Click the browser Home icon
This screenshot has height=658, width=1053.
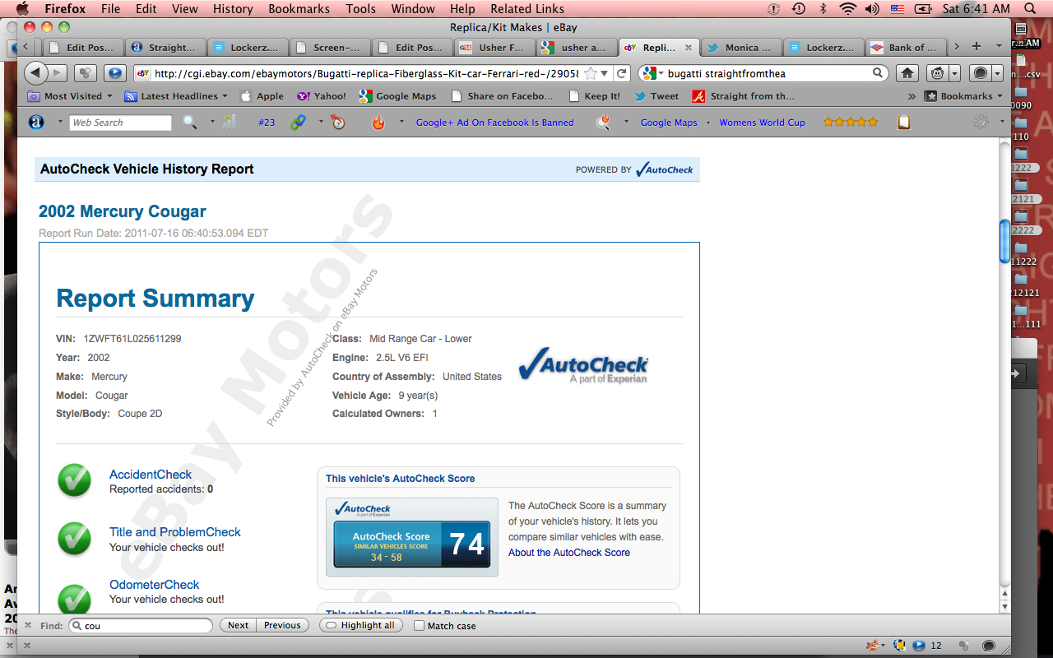tap(907, 73)
